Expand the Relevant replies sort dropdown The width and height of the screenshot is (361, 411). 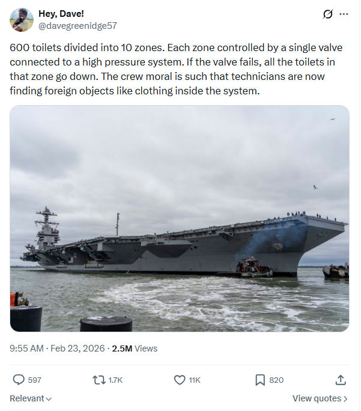[31, 398]
